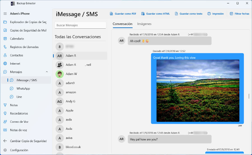Image resolution: width=252 pixels, height=155 pixels.
Task: Open Explorador de Copias de Seguridad folder icon
Action: pos(5,22)
